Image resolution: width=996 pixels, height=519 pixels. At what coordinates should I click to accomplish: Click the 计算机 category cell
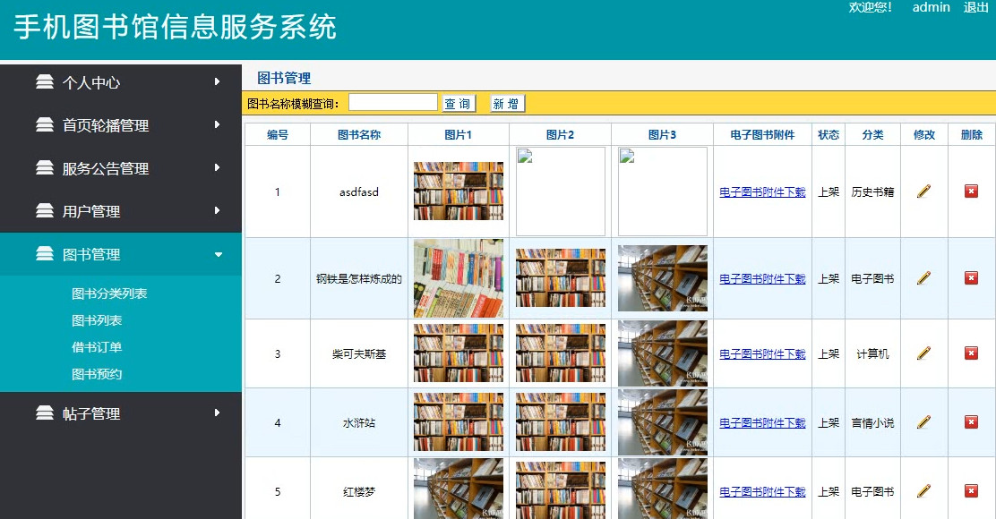872,353
